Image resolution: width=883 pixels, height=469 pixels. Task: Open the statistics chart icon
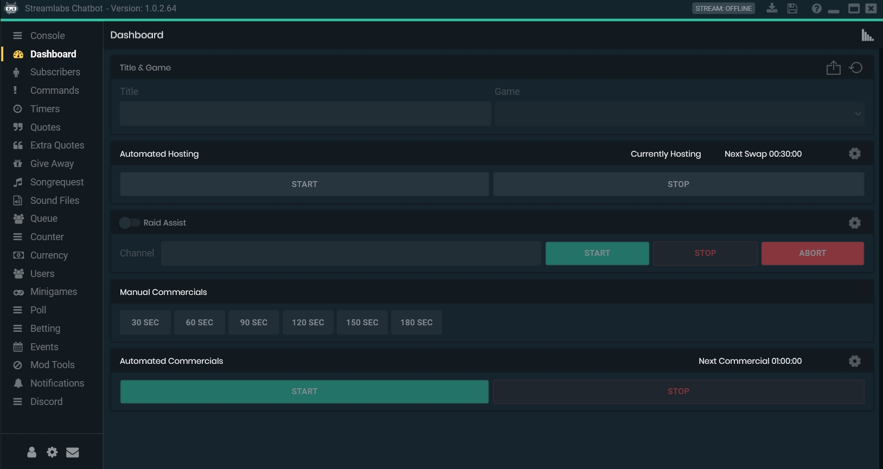pos(867,35)
